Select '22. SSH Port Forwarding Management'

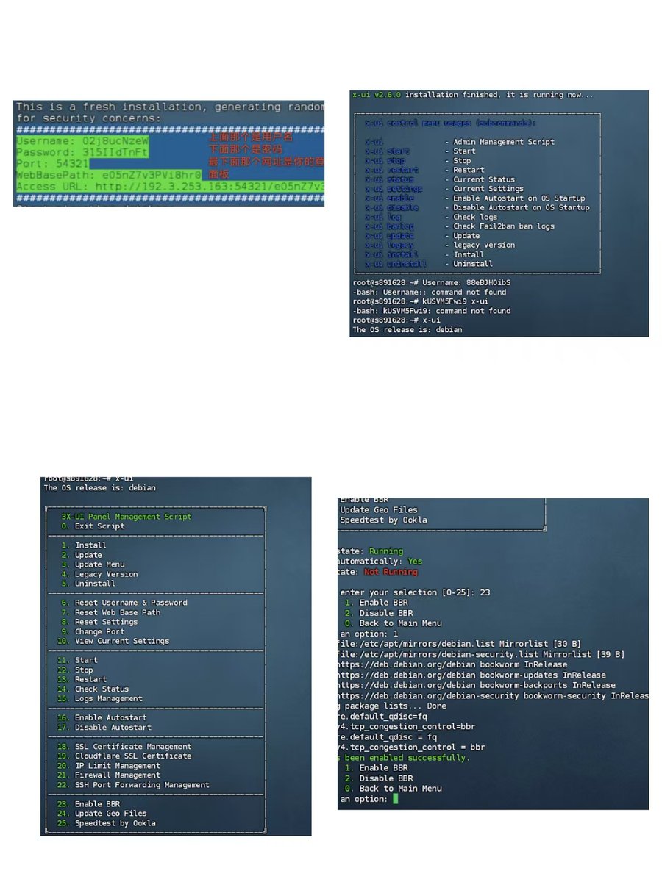point(133,785)
